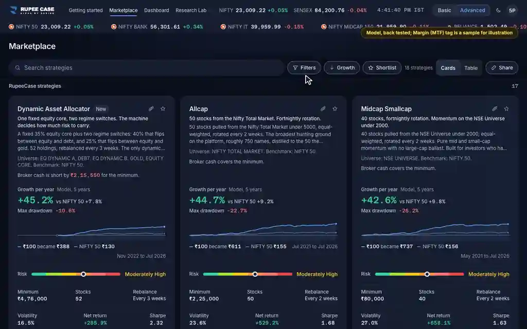The height and width of the screenshot is (329, 527).
Task: Click the 18 strategies count
Action: [x=418, y=68]
